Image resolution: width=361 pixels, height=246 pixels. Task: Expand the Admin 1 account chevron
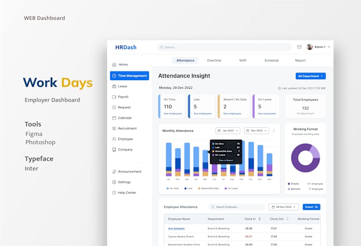click(x=329, y=47)
